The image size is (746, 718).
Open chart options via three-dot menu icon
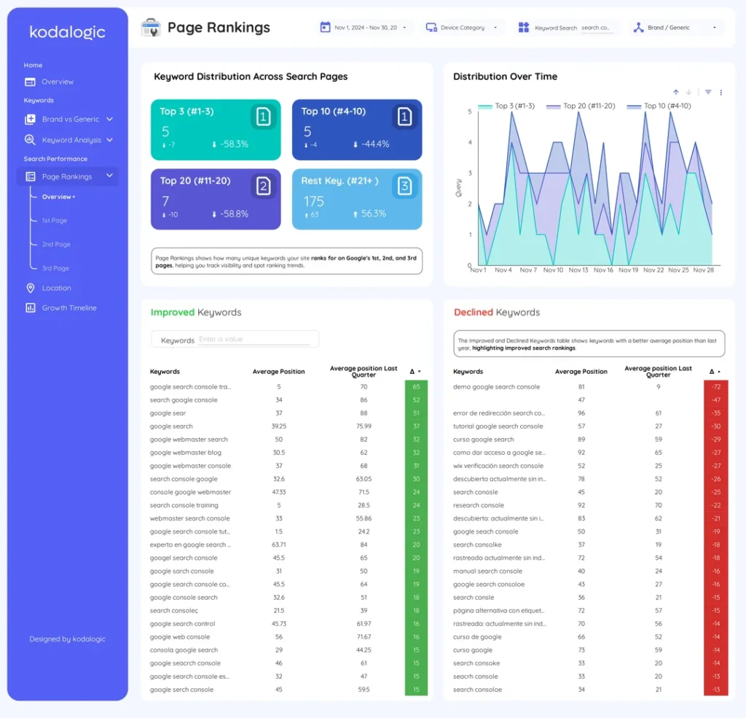point(721,92)
